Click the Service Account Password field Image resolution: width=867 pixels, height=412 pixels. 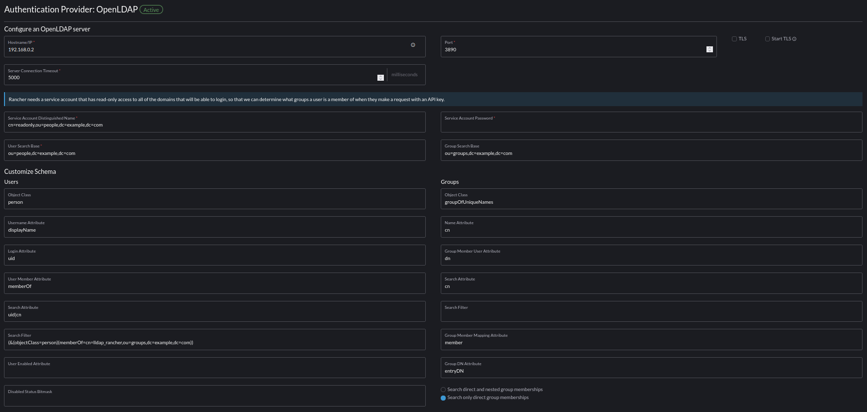[x=651, y=122]
